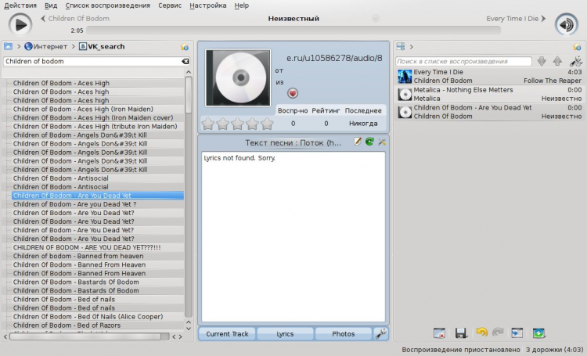Click the VK_search breadcrumb

click(102, 46)
